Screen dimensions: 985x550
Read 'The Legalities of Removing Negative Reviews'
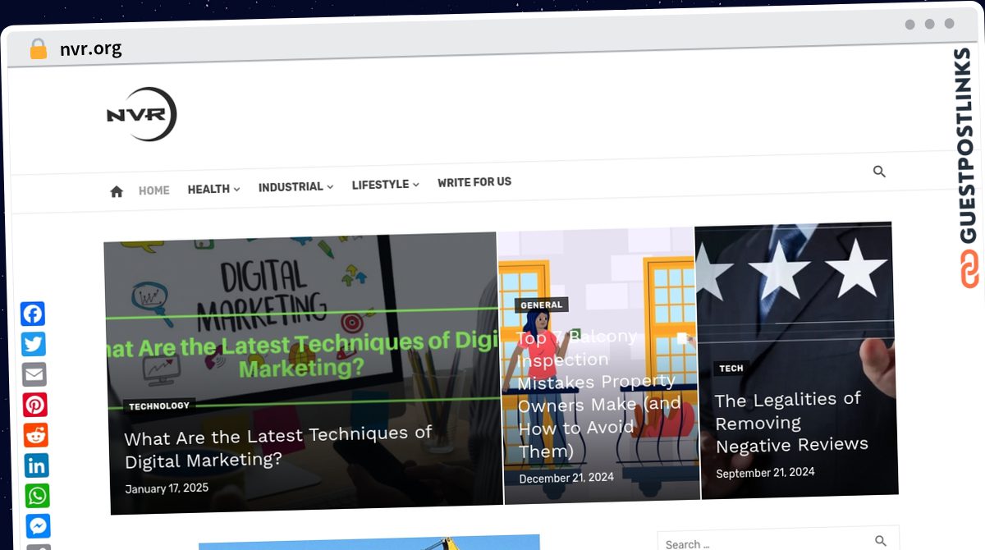pos(791,423)
